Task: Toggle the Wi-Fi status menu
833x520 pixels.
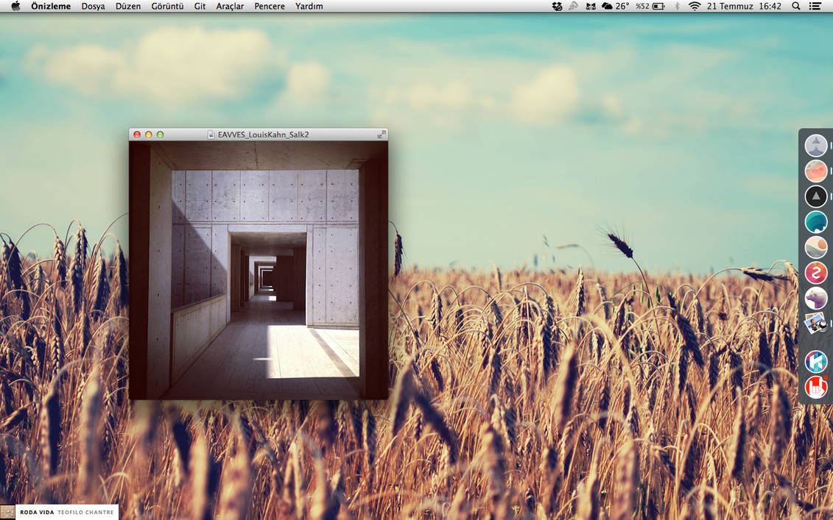Action: point(695,7)
